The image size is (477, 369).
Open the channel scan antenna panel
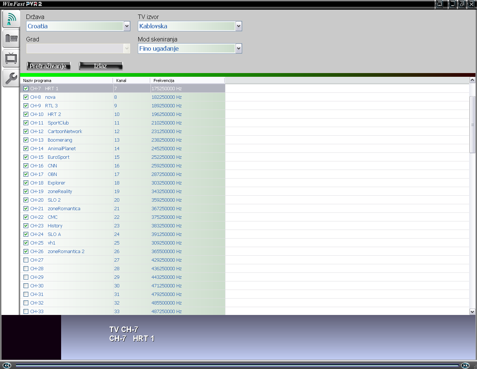(11, 19)
